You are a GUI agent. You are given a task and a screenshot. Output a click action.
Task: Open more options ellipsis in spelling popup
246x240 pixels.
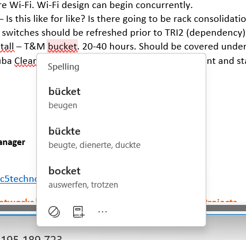pos(103,212)
